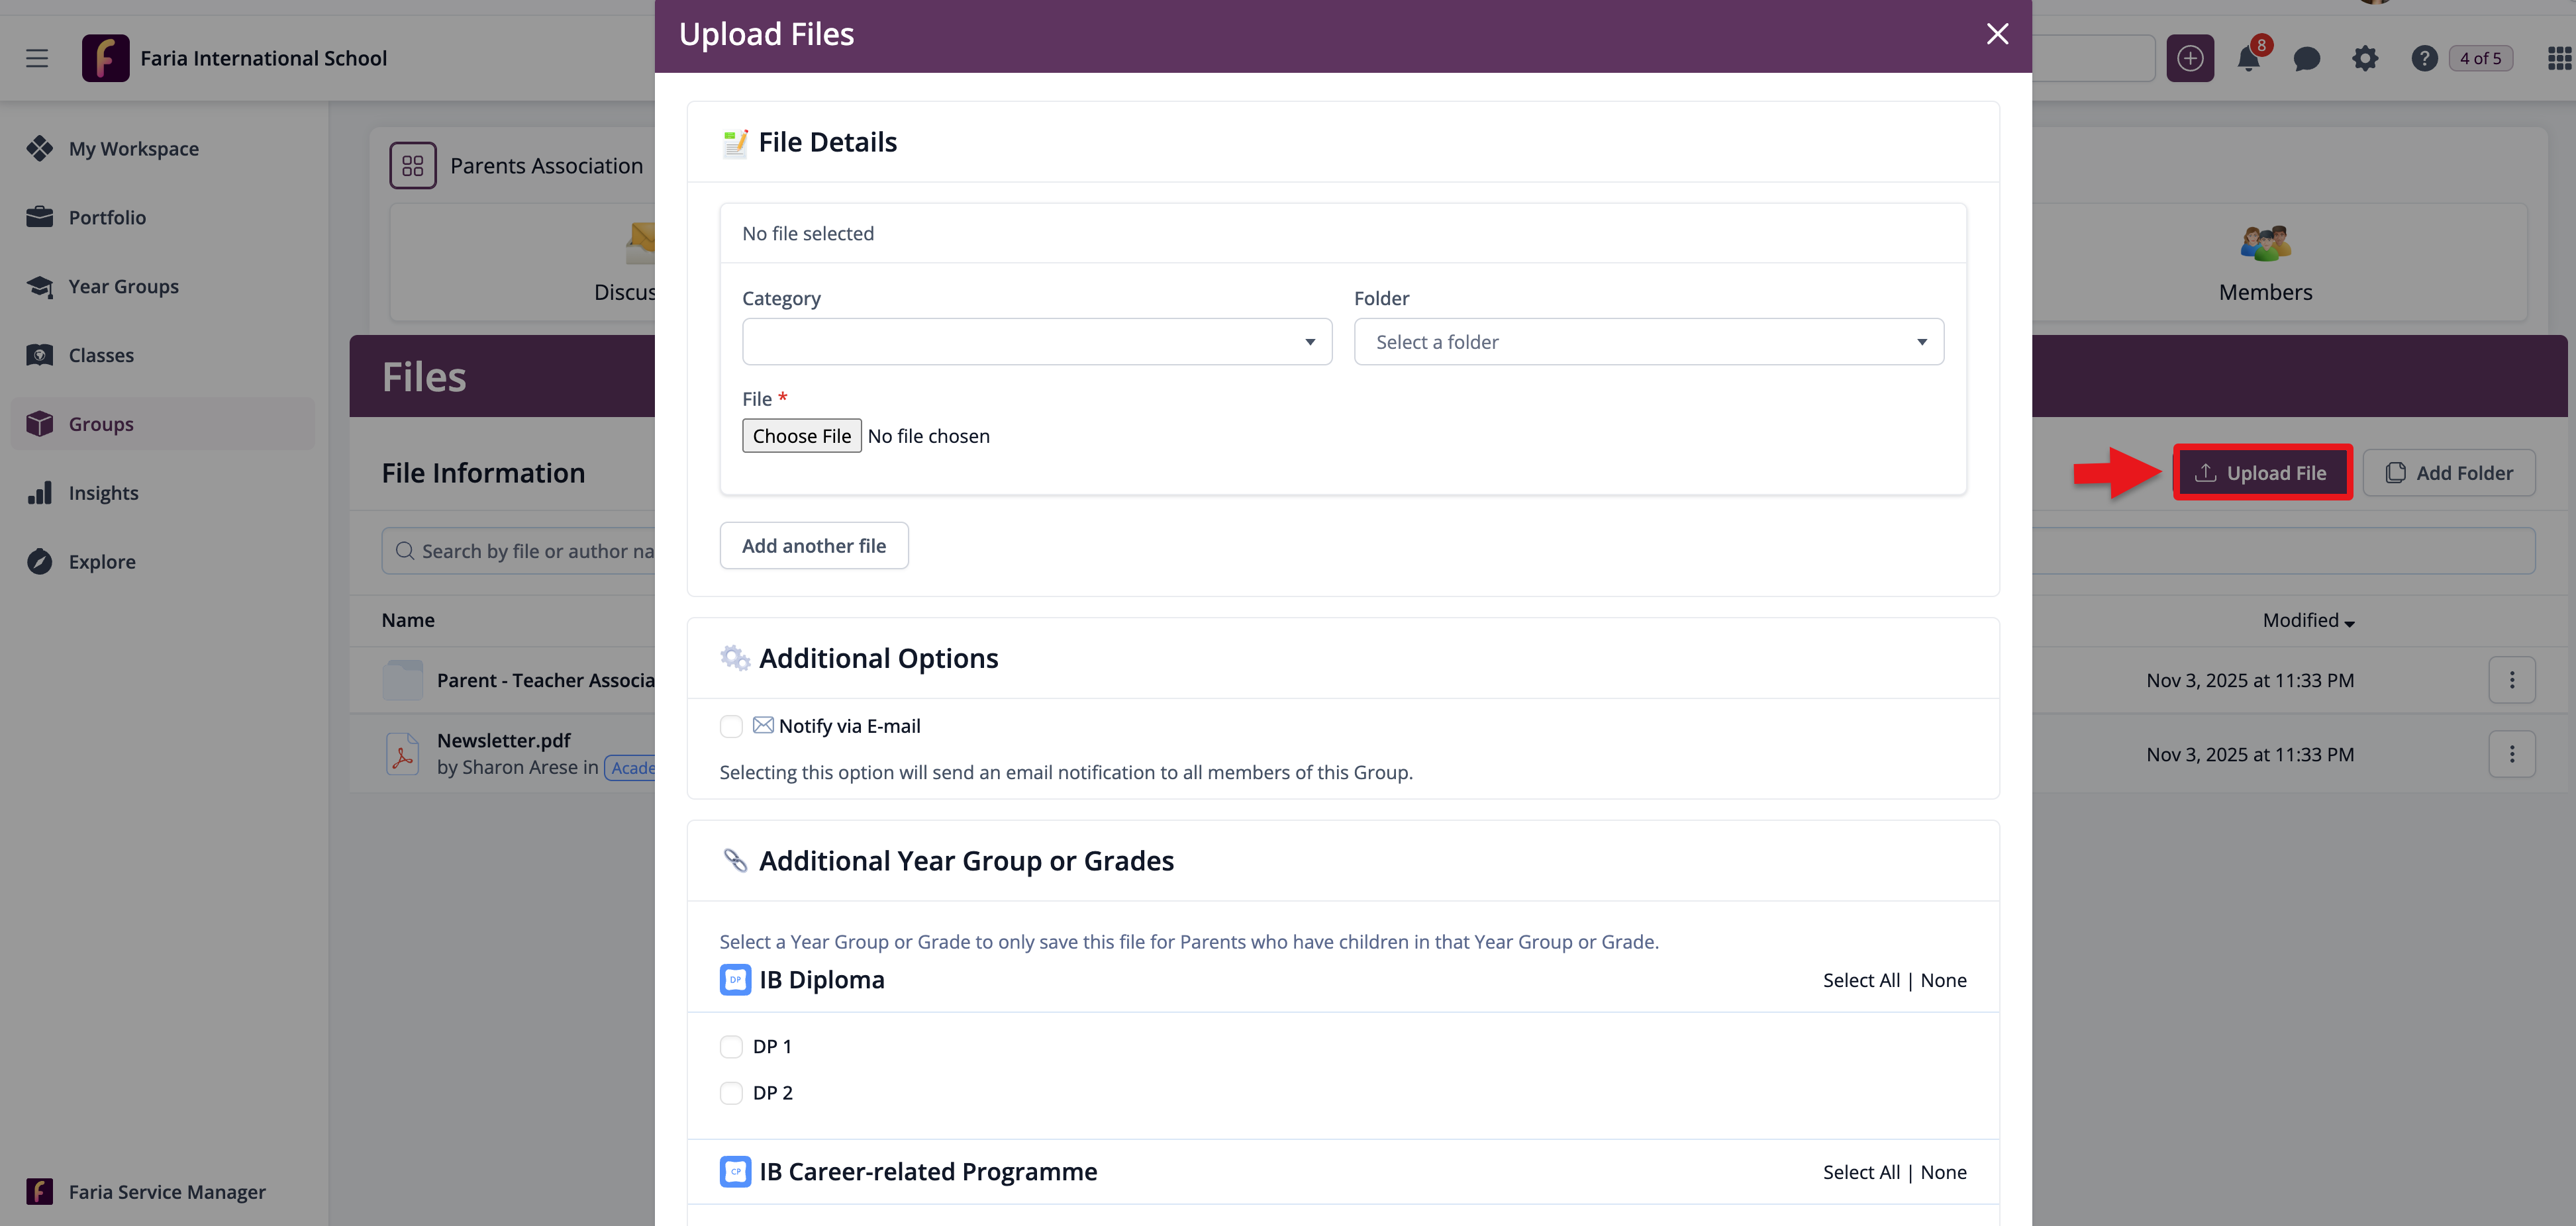Click the Add another file button

click(x=813, y=546)
